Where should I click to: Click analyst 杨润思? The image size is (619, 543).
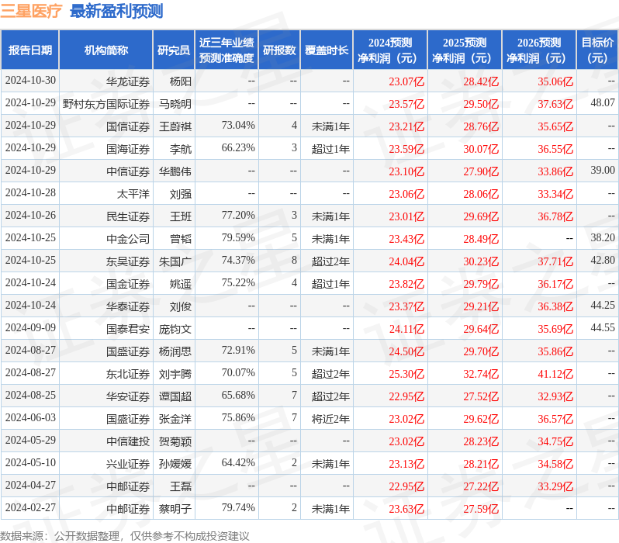pos(175,351)
